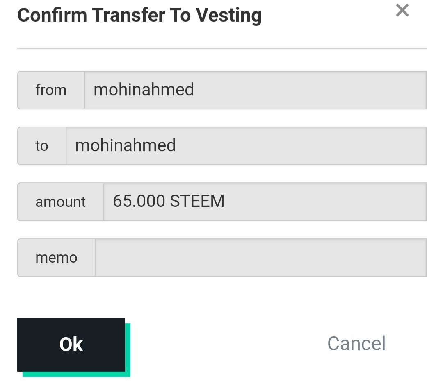Click the Cancel link

[356, 343]
